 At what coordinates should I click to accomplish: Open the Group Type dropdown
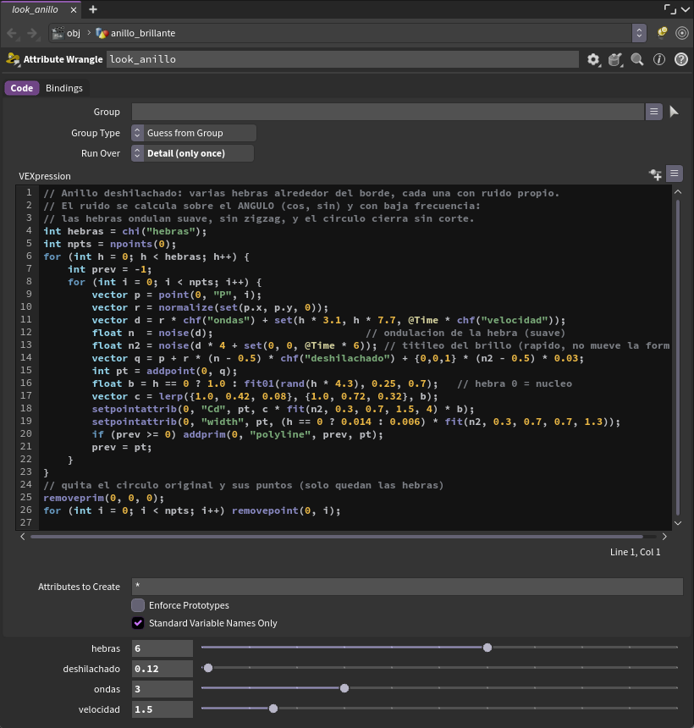(x=194, y=133)
